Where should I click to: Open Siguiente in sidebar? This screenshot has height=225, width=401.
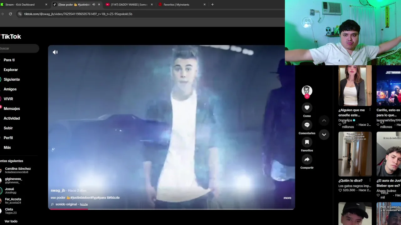(12, 79)
